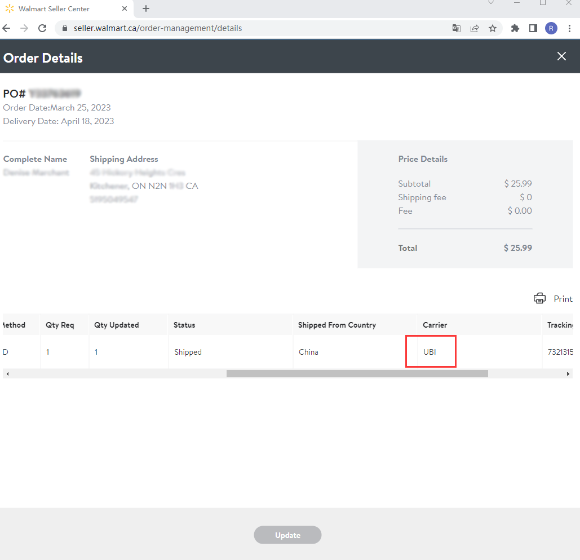Click the horizontal scrollbar left arrow

pos(7,374)
